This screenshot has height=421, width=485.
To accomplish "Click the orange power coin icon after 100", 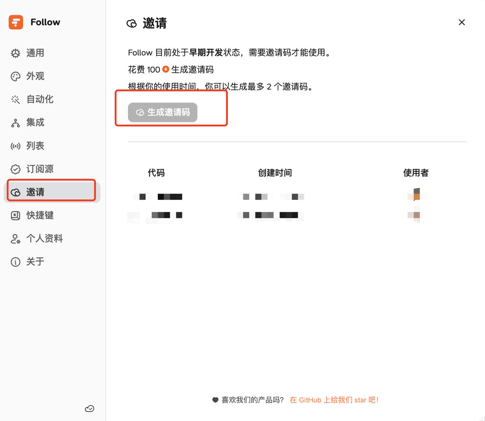I will point(166,69).
